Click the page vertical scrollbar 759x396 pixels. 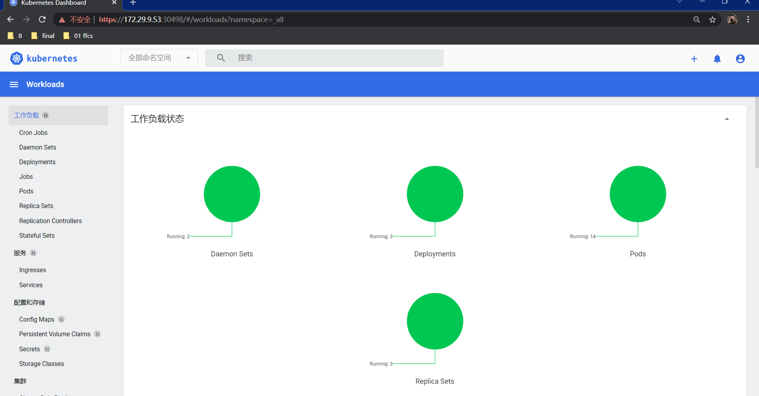click(757, 133)
